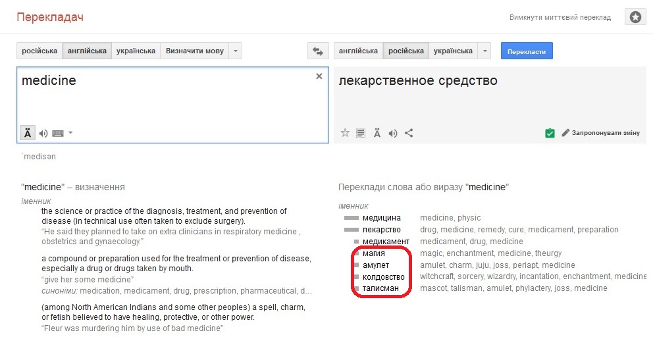Save translation with the star icon
Image resolution: width=653 pixels, height=337 pixels.
345,133
